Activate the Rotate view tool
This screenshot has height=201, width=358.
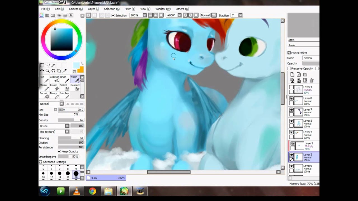53,71
